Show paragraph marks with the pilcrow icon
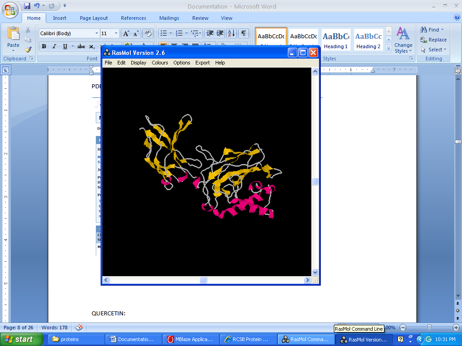The image size is (462, 346). [244, 33]
